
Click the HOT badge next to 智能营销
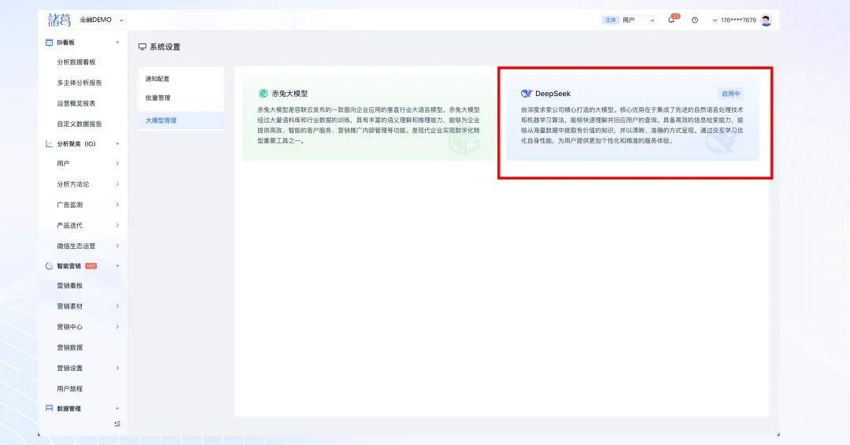[x=91, y=266]
